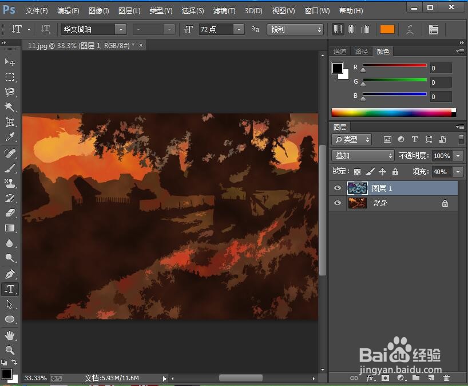
Task: Toggle lock position
Action: tap(382, 171)
